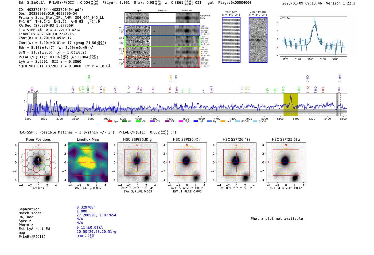
Task: Click the Fiber Positions cutout image
Action: (x=38, y=163)
